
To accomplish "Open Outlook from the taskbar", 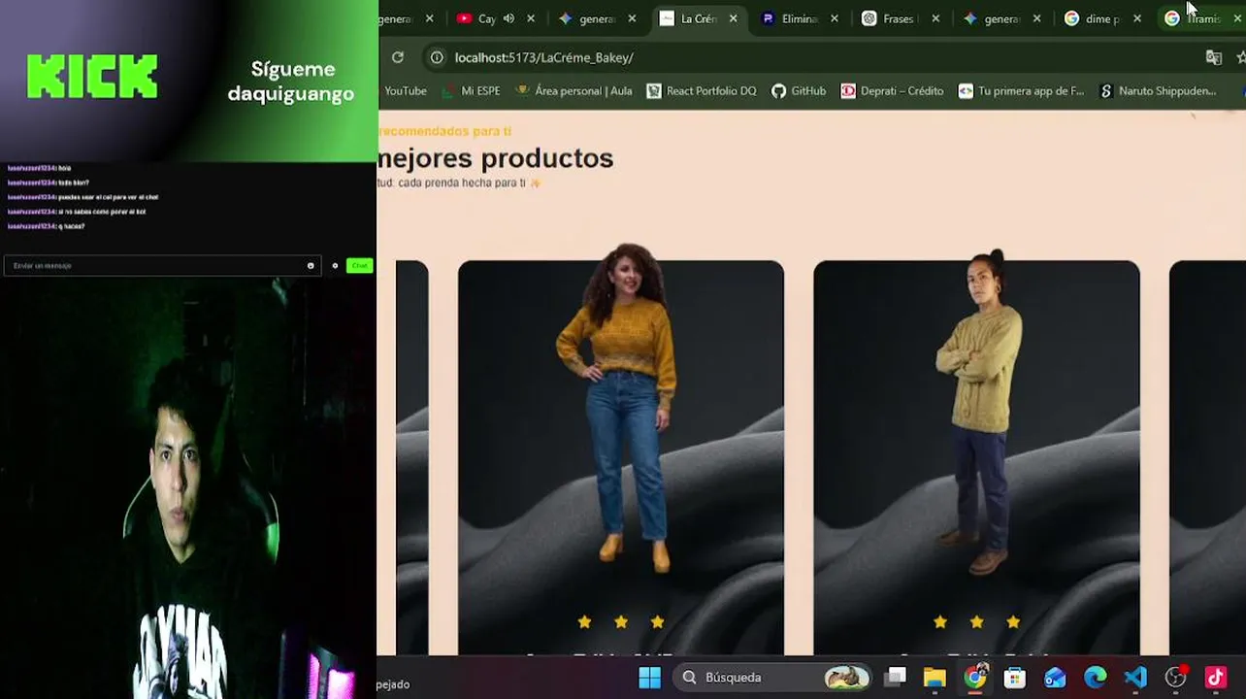I will [1055, 678].
